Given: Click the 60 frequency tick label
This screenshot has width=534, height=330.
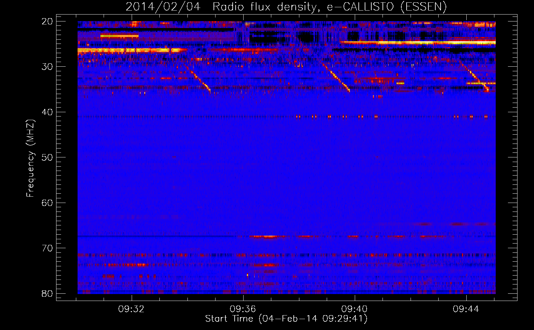Looking at the screenshot, I should [x=47, y=203].
